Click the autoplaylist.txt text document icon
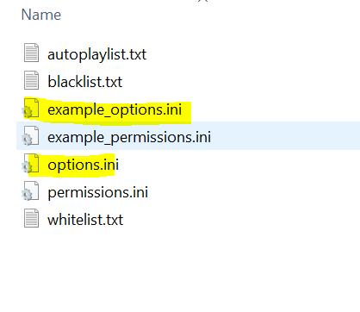360x312 pixels. pos(31,53)
